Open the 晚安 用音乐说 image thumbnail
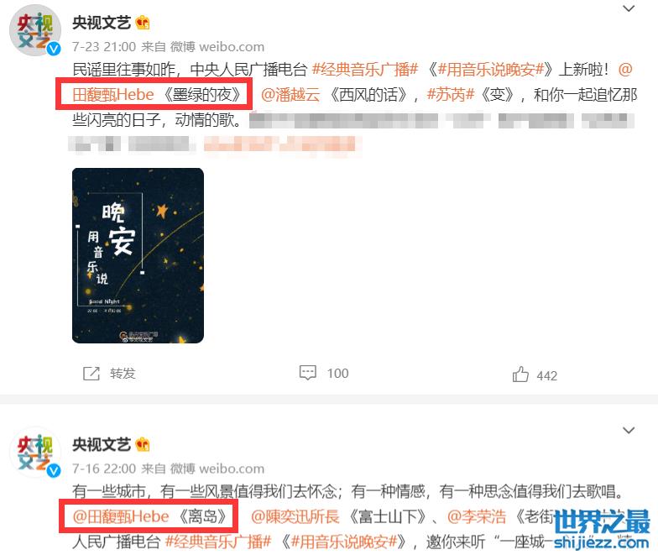658x555 pixels. 138,255
